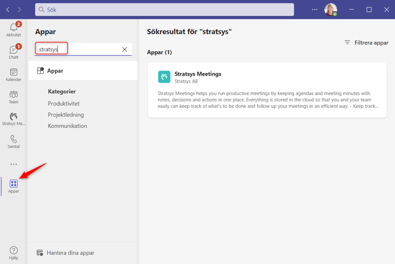Viewport: 395px width, 264px height.
Task: Select the Produktivitet category
Action: [x=64, y=104]
